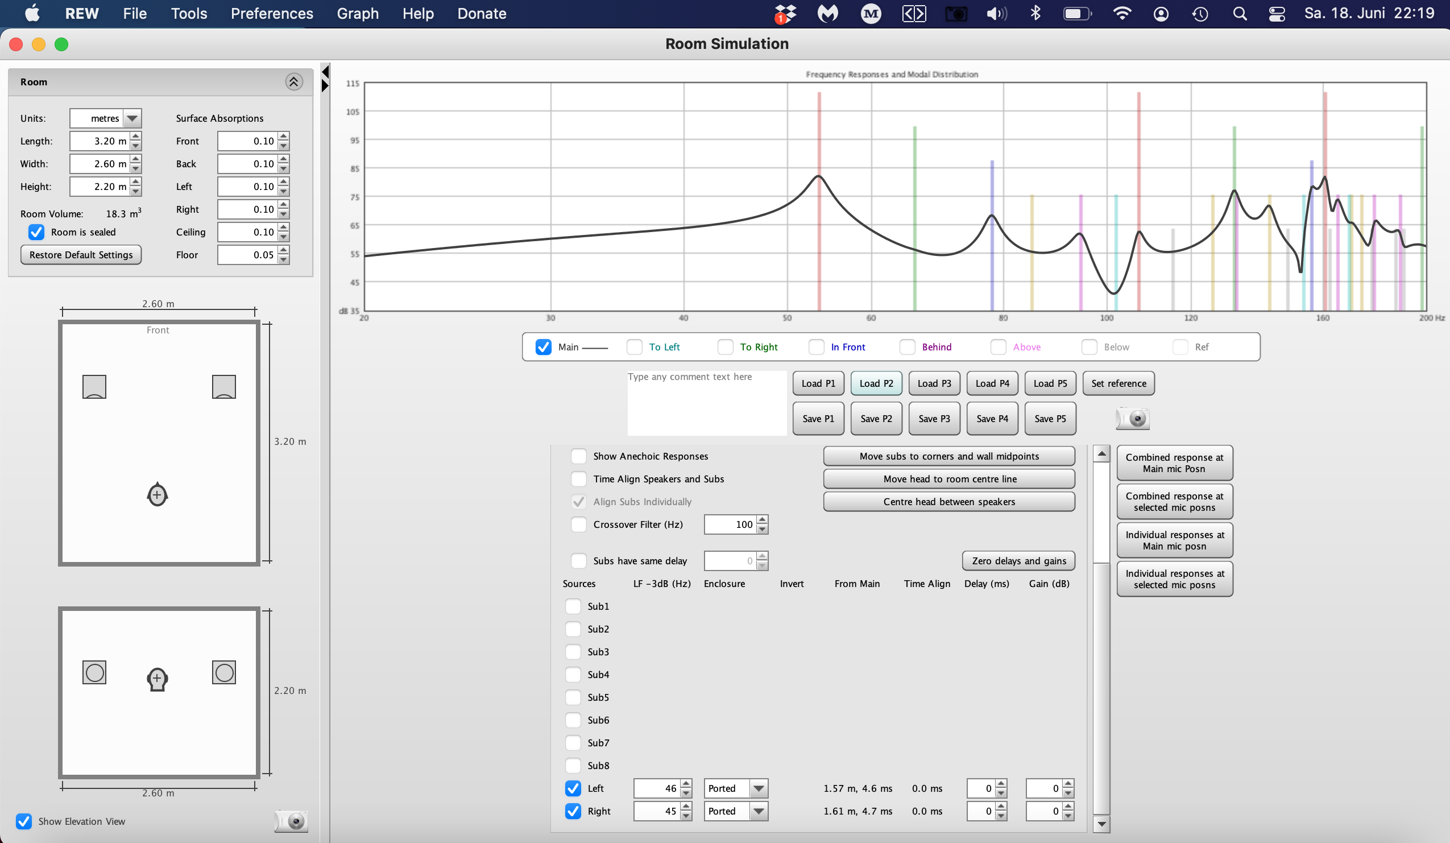Increase Left speaker LF -3dB stepper
Viewport: 1450px width, 843px height.
coord(686,784)
